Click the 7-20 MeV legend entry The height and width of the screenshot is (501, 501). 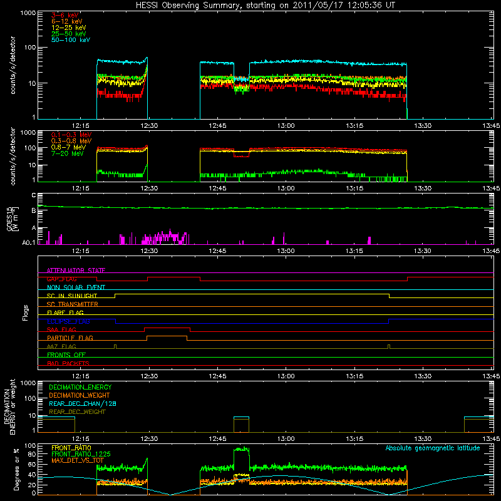click(x=68, y=153)
